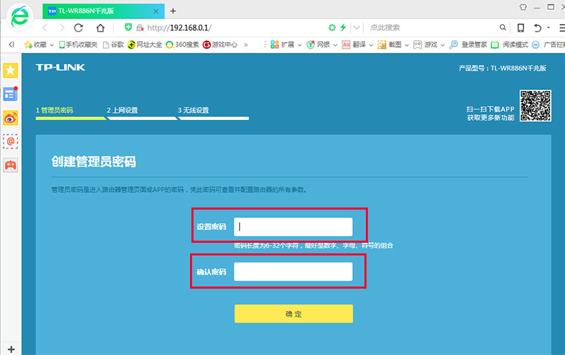Image resolution: width=565 pixels, height=355 pixels.
Task: Open the browser skin shirt icon
Action: (523, 7)
